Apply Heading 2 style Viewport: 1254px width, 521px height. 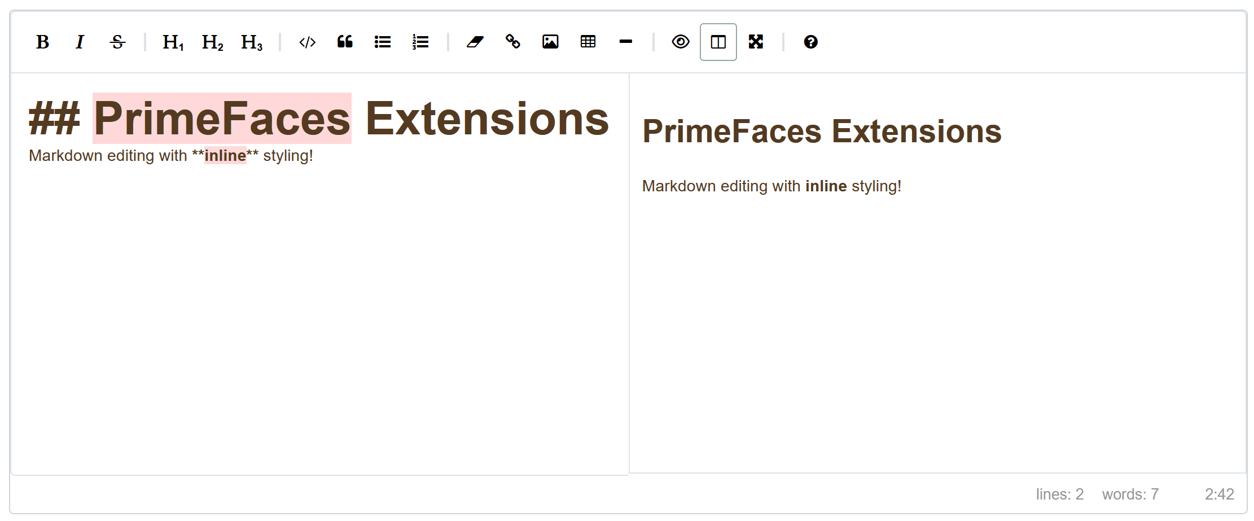point(211,42)
